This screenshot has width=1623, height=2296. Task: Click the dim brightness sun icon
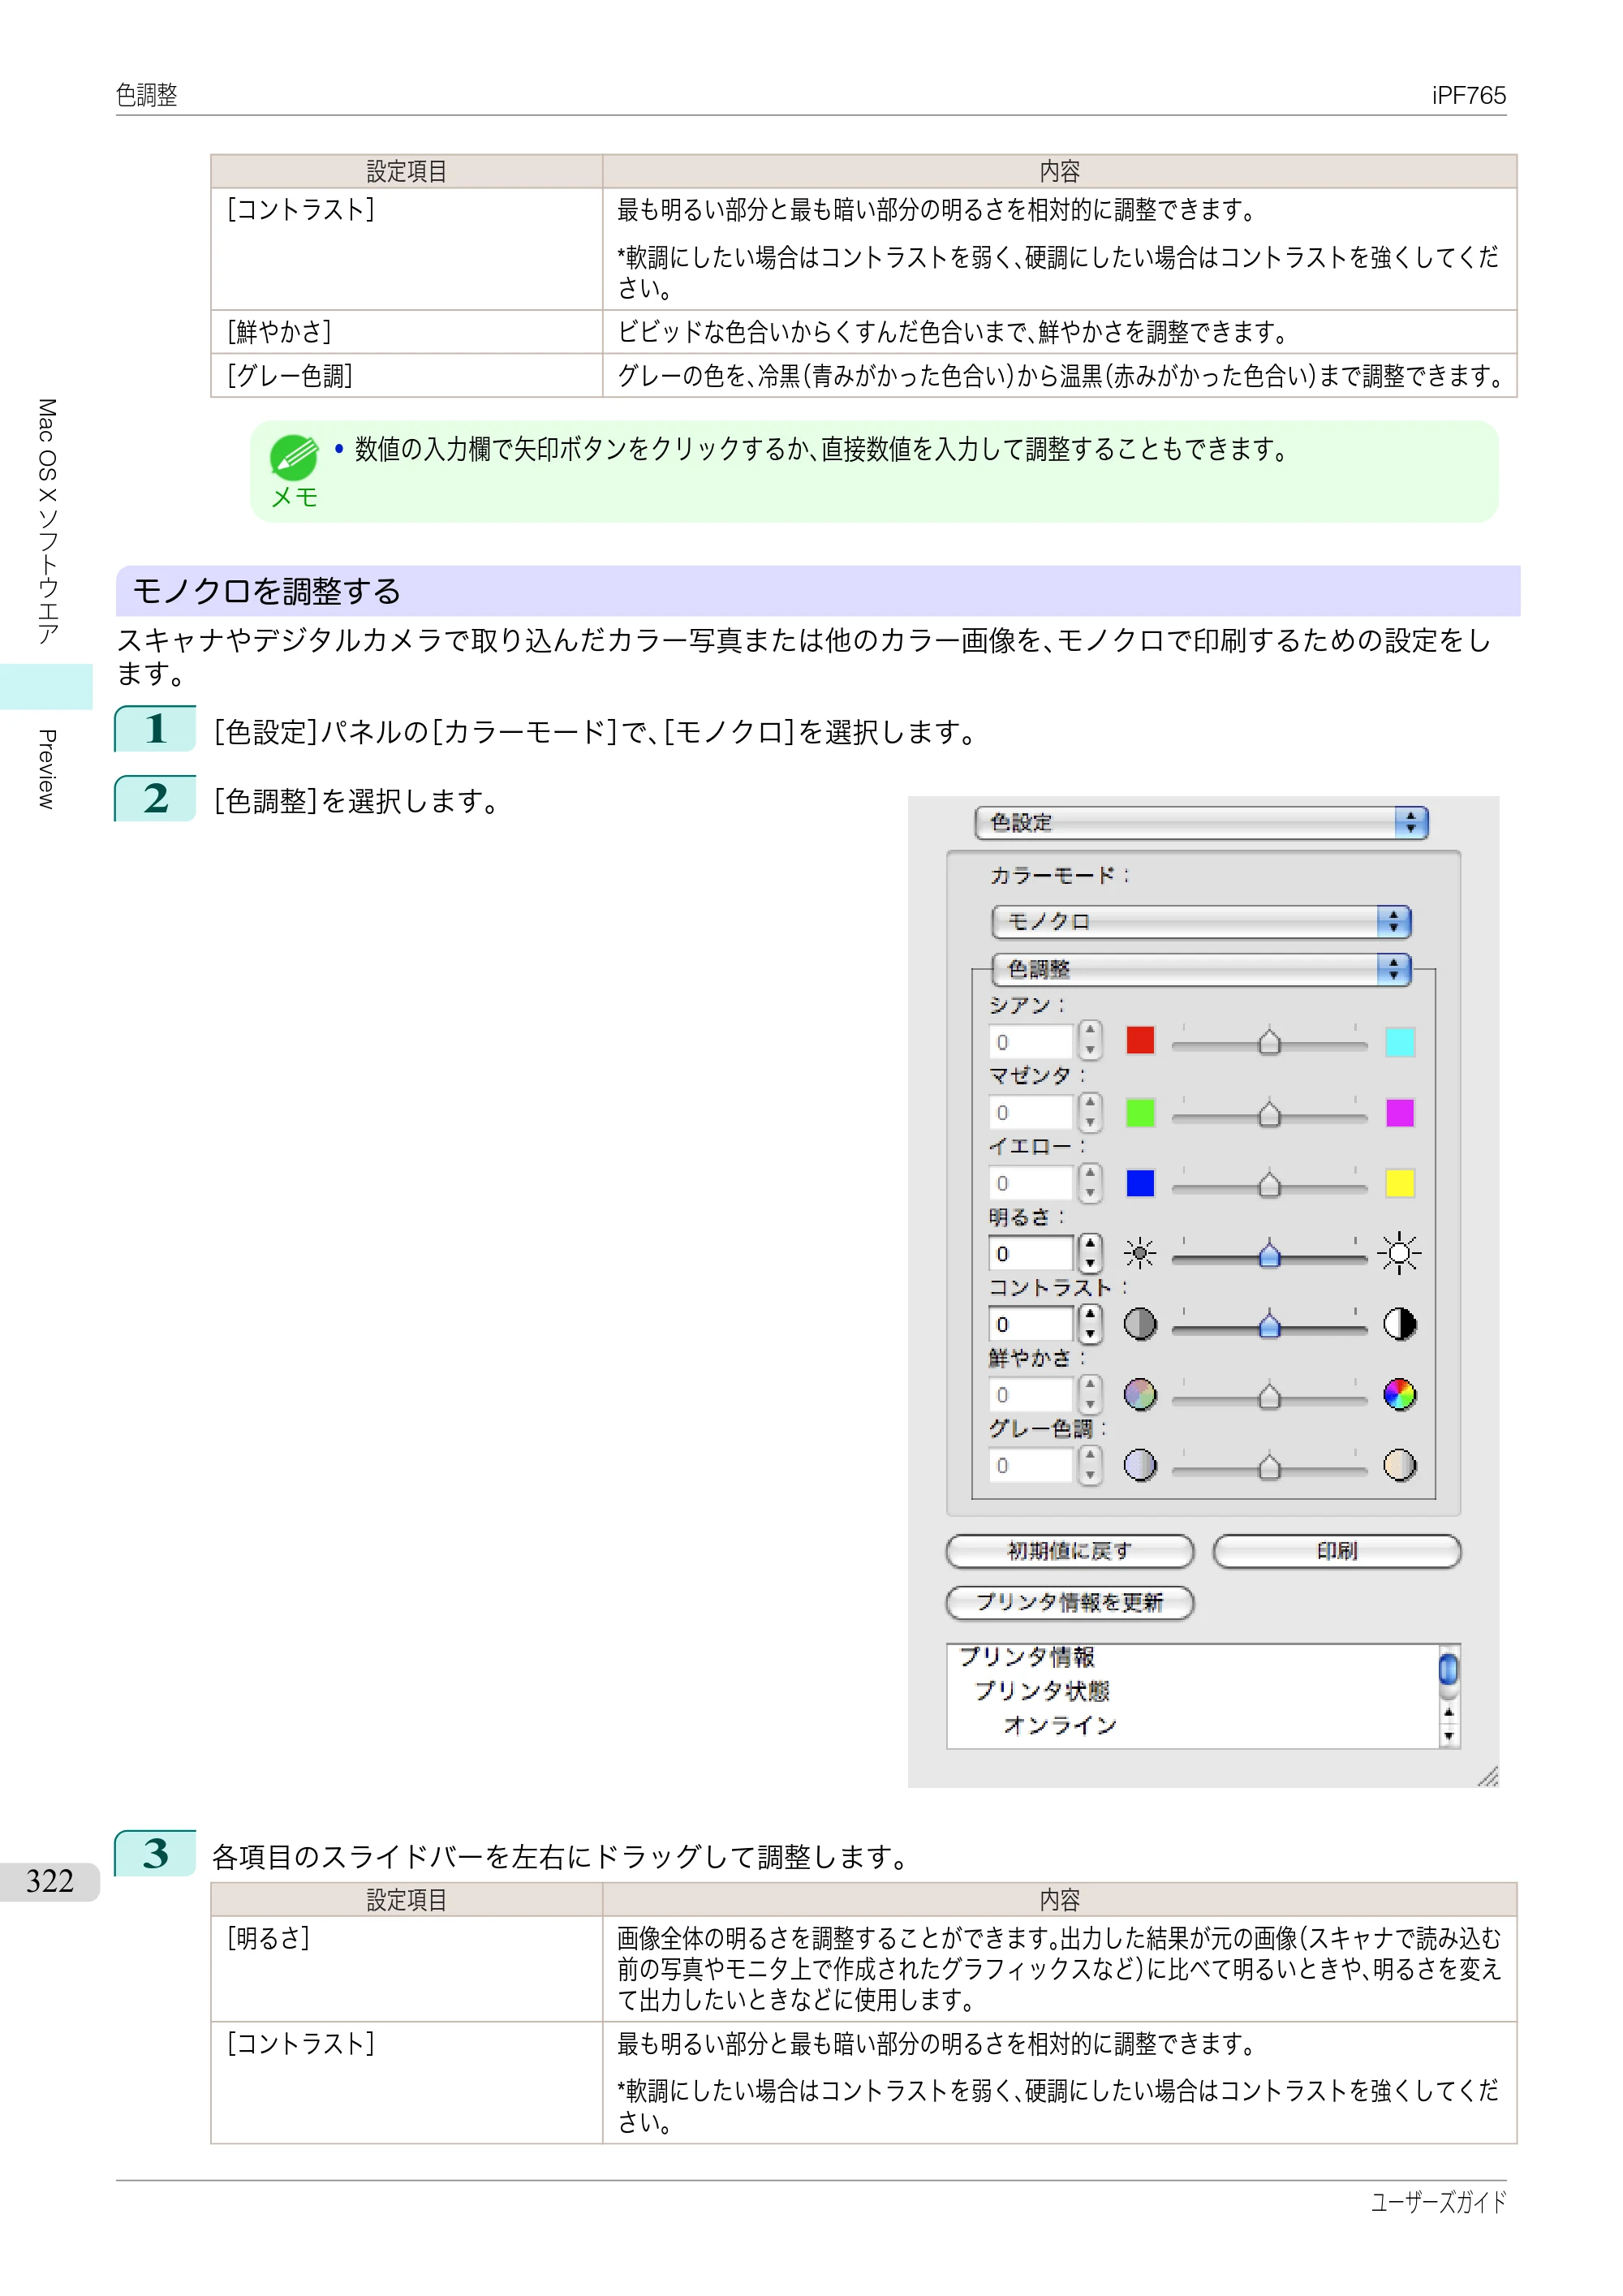point(1139,1253)
